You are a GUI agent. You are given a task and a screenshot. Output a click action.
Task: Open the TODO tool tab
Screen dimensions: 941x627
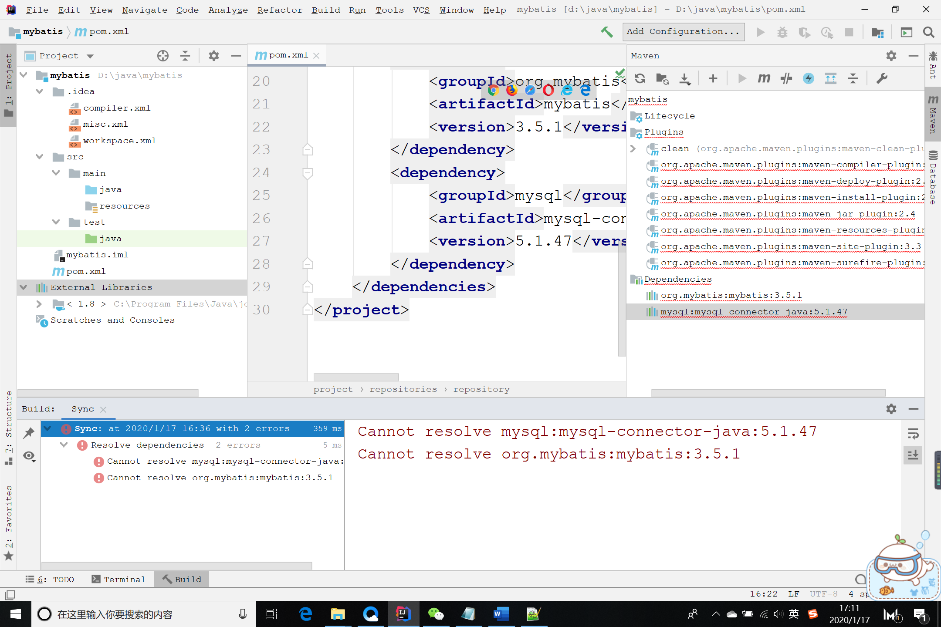coord(50,579)
